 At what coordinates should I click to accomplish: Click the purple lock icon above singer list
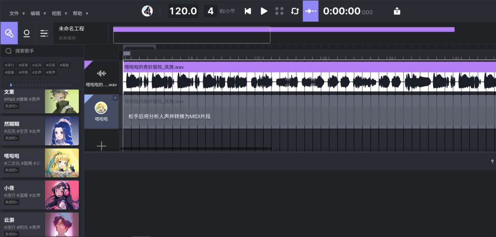point(11,84)
